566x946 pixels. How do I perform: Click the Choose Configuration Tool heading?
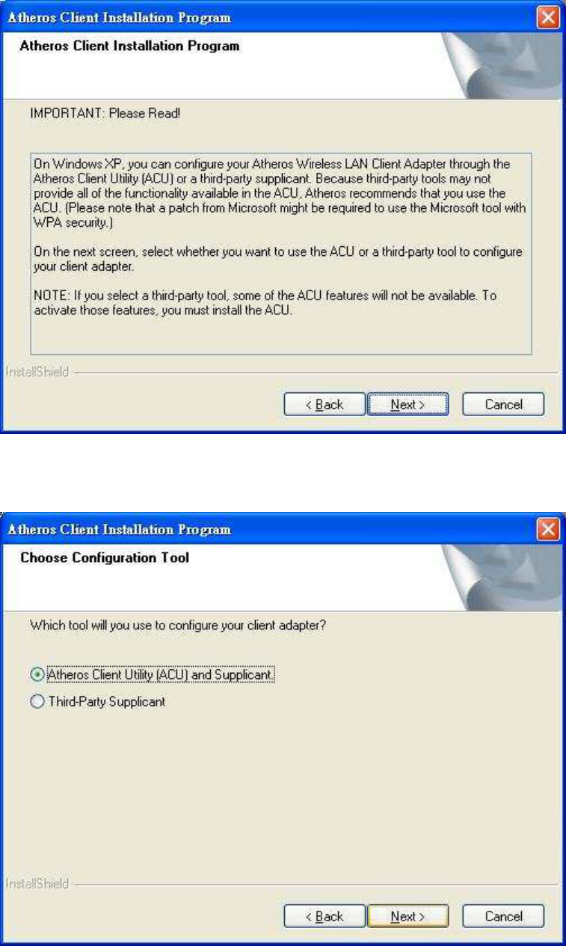pos(105,558)
